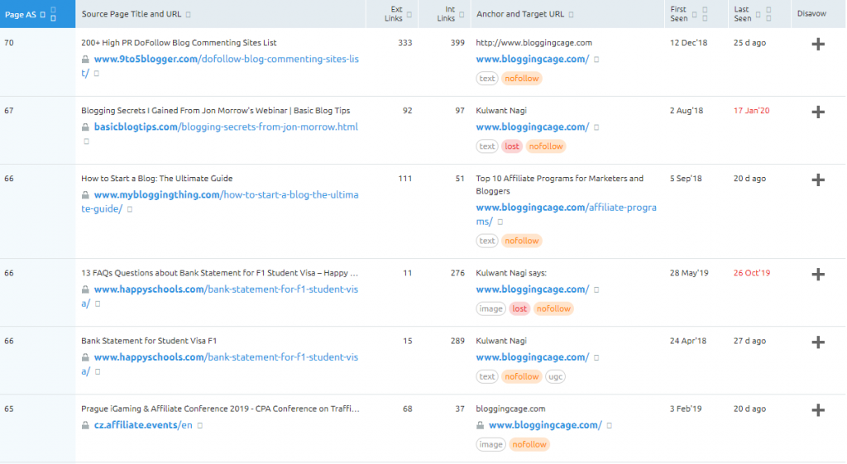The width and height of the screenshot is (847, 464).
Task: Click Page AS score 70
Action: click(x=8, y=43)
